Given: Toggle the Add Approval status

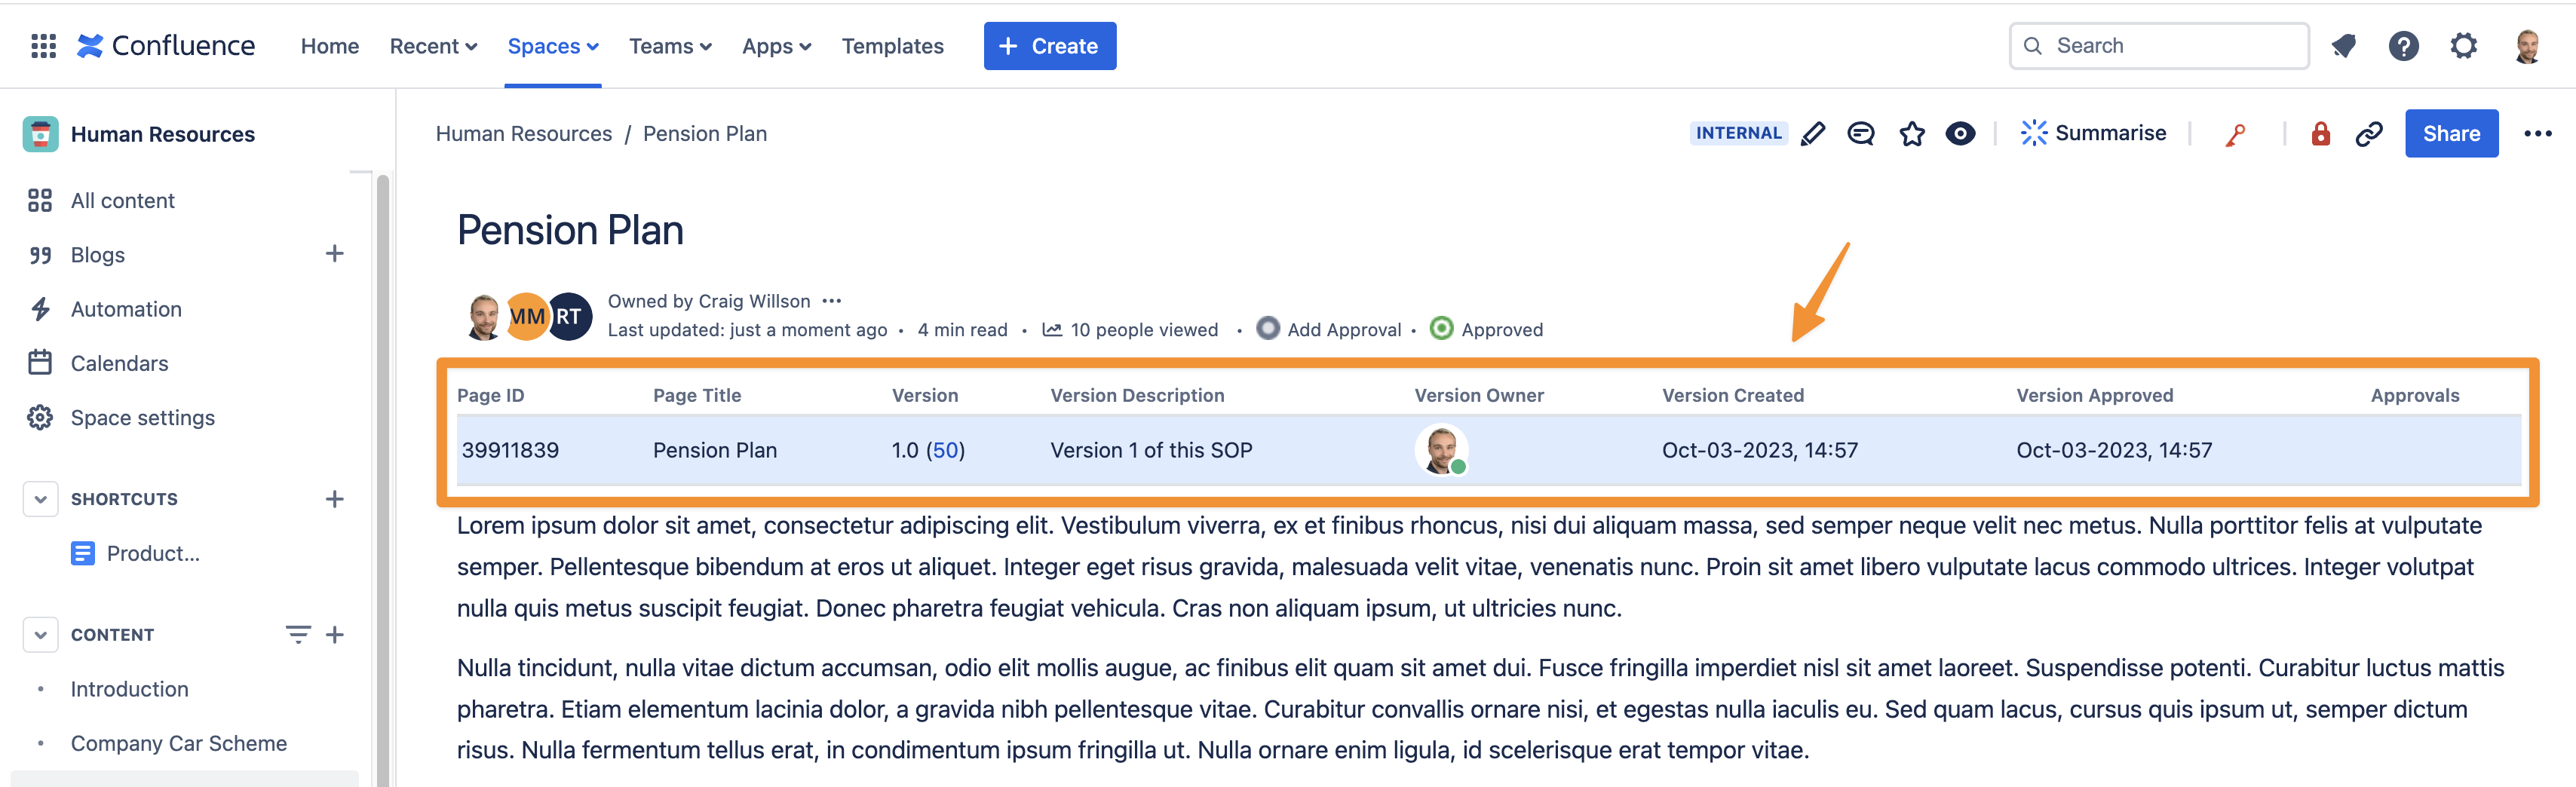Looking at the screenshot, I should [x=1268, y=329].
